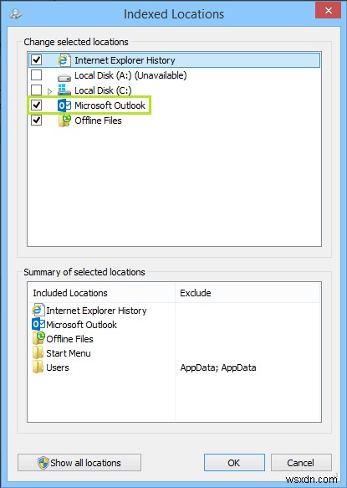The height and width of the screenshot is (488, 347).
Task: Click the Local Disk (A:) drive icon
Action: [x=64, y=77]
